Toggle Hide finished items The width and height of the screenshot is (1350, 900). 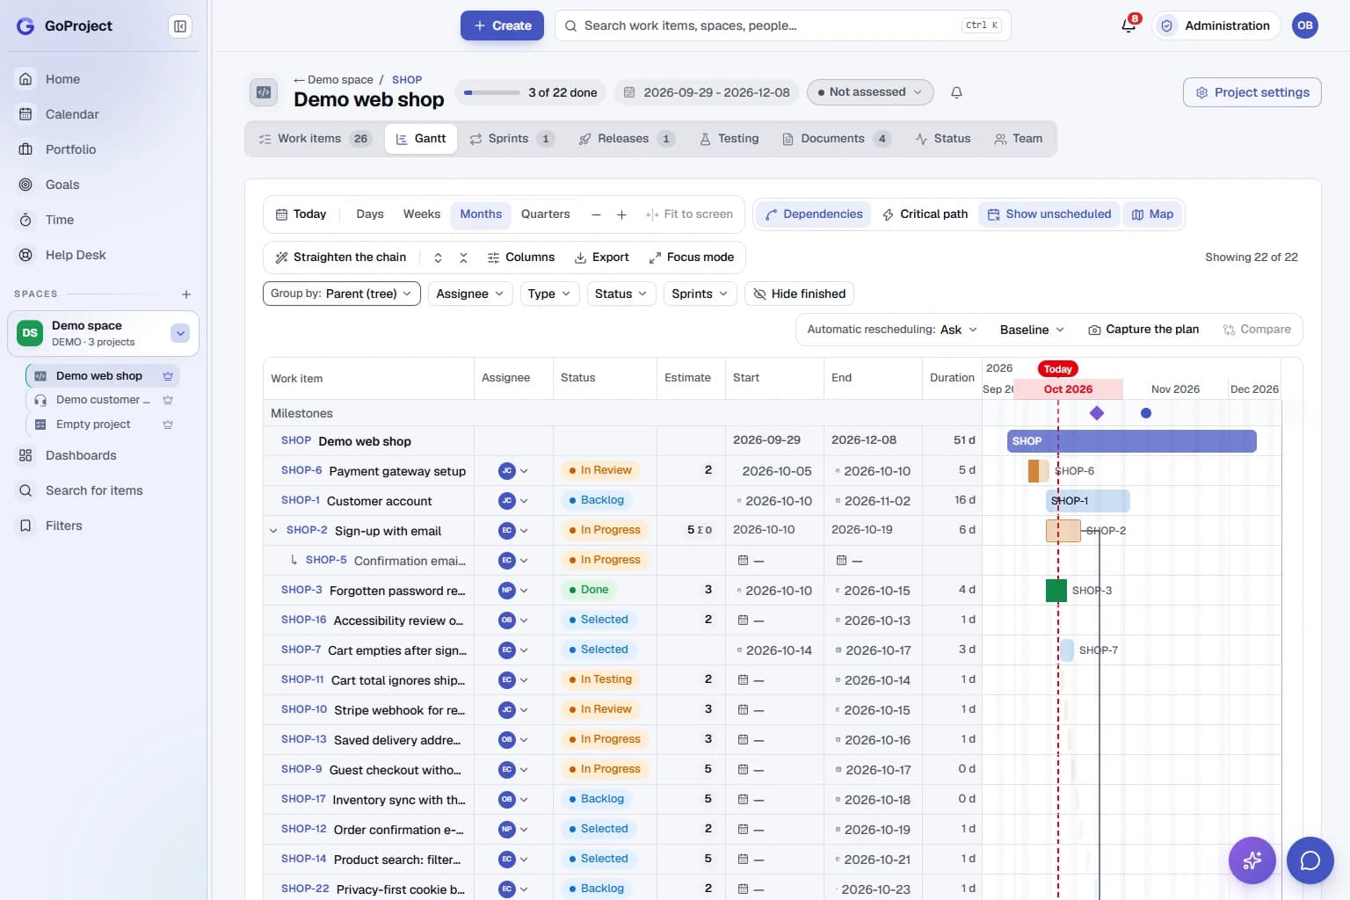[799, 294]
